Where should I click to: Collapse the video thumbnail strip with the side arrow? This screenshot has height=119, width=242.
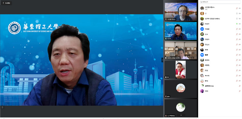coord(162,60)
